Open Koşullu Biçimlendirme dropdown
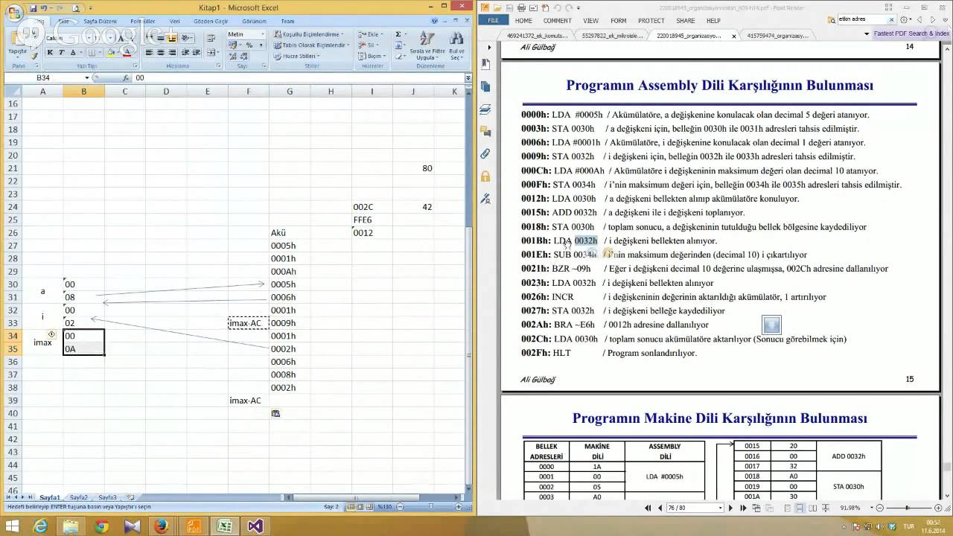This screenshot has height=536, width=953. (309, 34)
